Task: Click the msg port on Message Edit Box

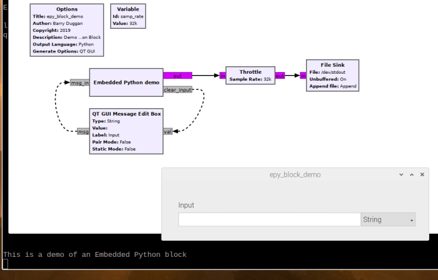Action: [x=83, y=131]
